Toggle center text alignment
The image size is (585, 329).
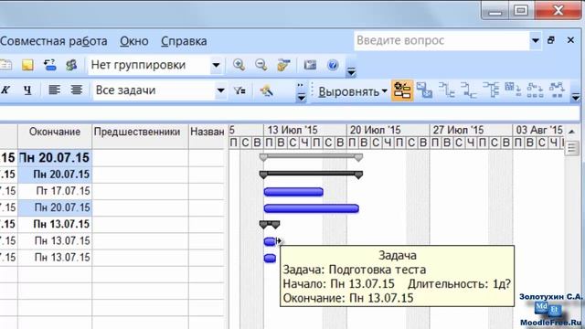[77, 90]
